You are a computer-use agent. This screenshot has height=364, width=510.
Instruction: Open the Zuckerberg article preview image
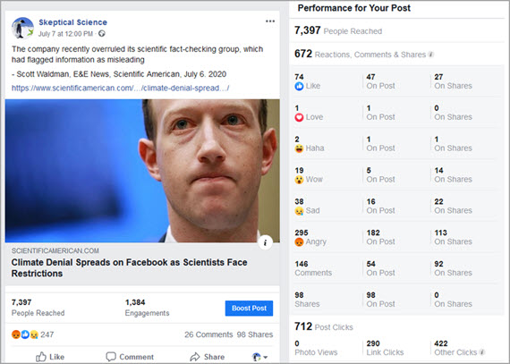(142, 171)
